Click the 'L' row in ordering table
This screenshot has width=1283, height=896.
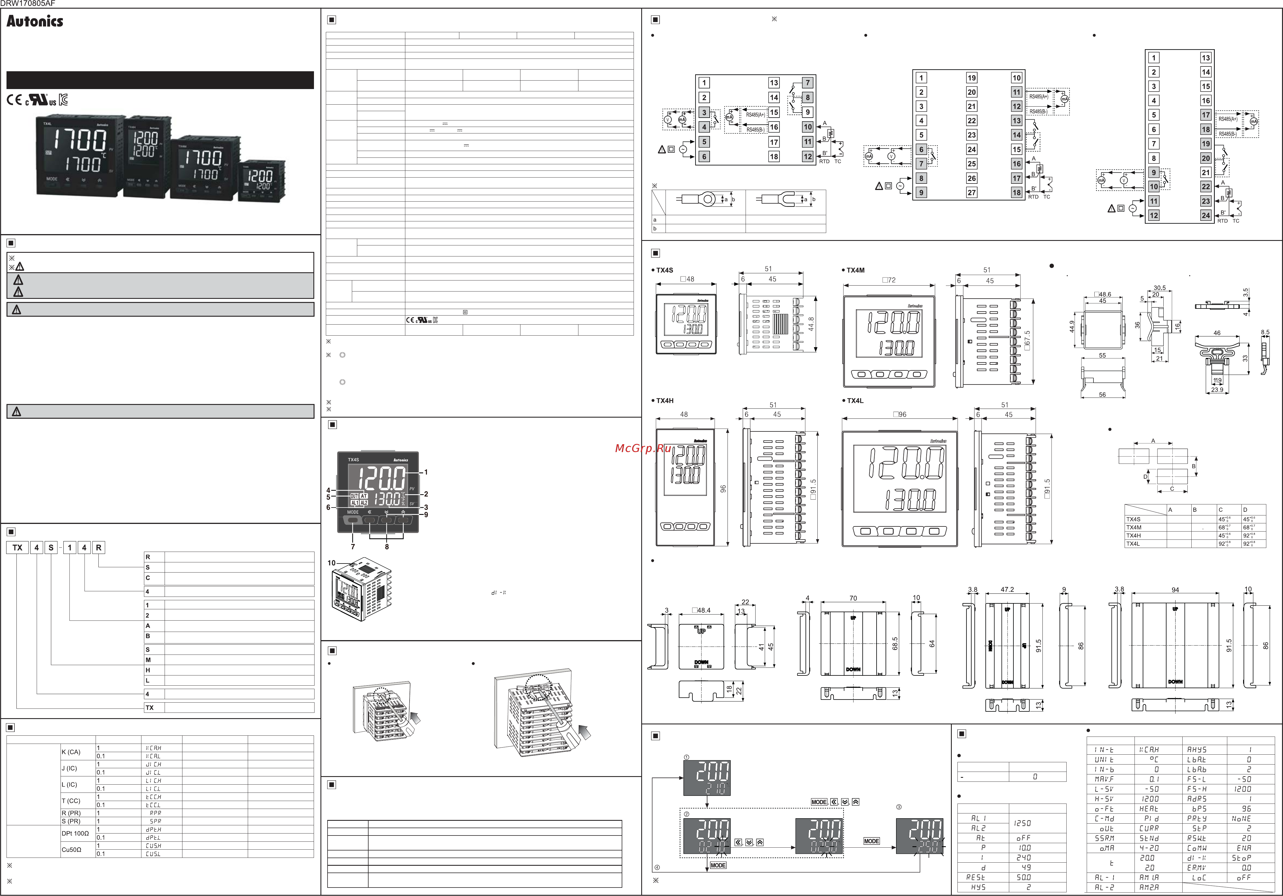click(x=229, y=680)
